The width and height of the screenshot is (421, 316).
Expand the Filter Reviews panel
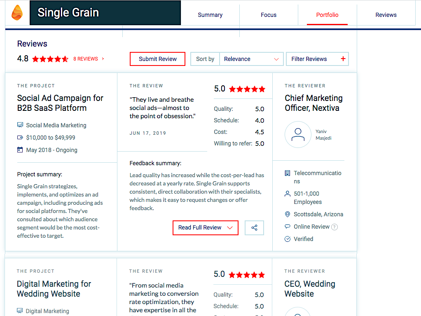pos(317,59)
